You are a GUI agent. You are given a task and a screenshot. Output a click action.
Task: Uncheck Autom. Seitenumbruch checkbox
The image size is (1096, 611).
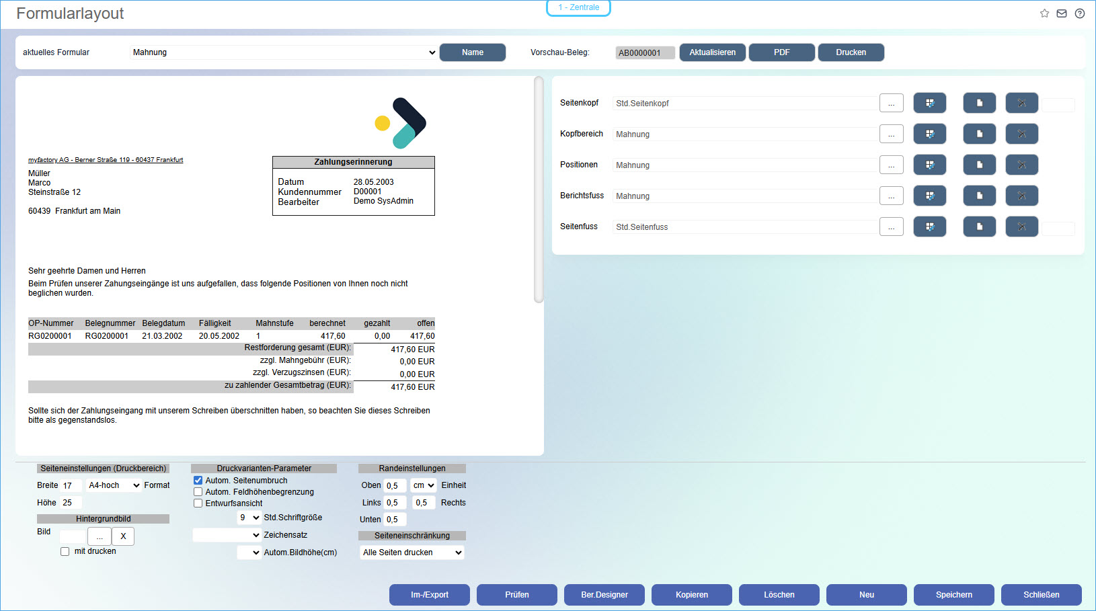(198, 481)
